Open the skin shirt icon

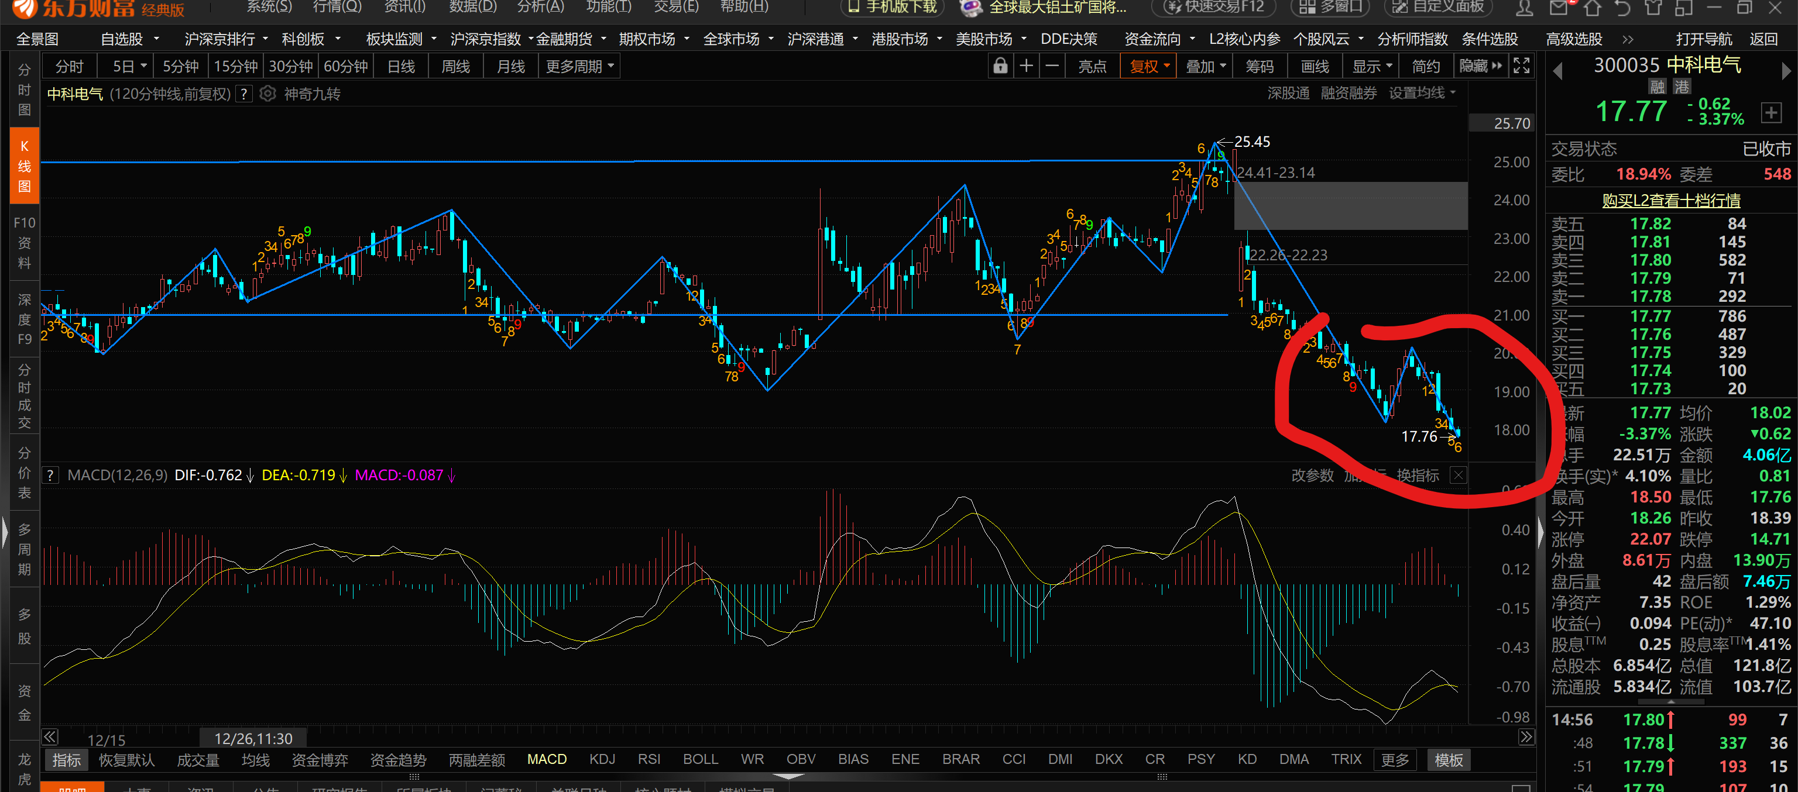pyautogui.click(x=1653, y=8)
